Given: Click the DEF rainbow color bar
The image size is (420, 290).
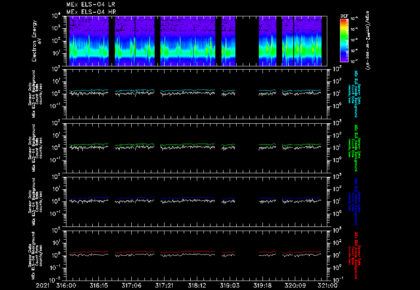Looking at the screenshot, I should 344,41.
